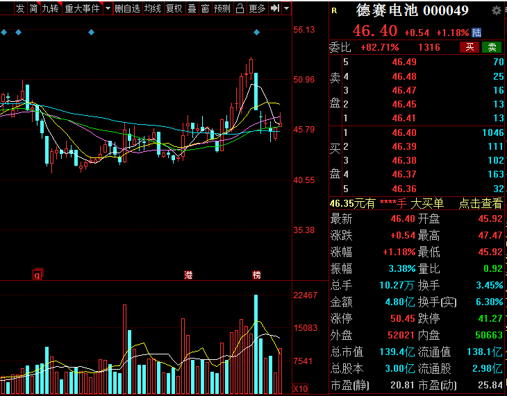507x396 pixels.
Task: Click the red q marker on chart
Action: click(38, 275)
